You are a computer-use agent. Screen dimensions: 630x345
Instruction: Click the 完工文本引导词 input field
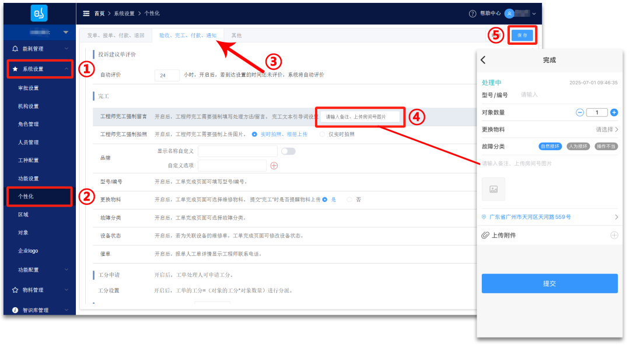coord(360,116)
